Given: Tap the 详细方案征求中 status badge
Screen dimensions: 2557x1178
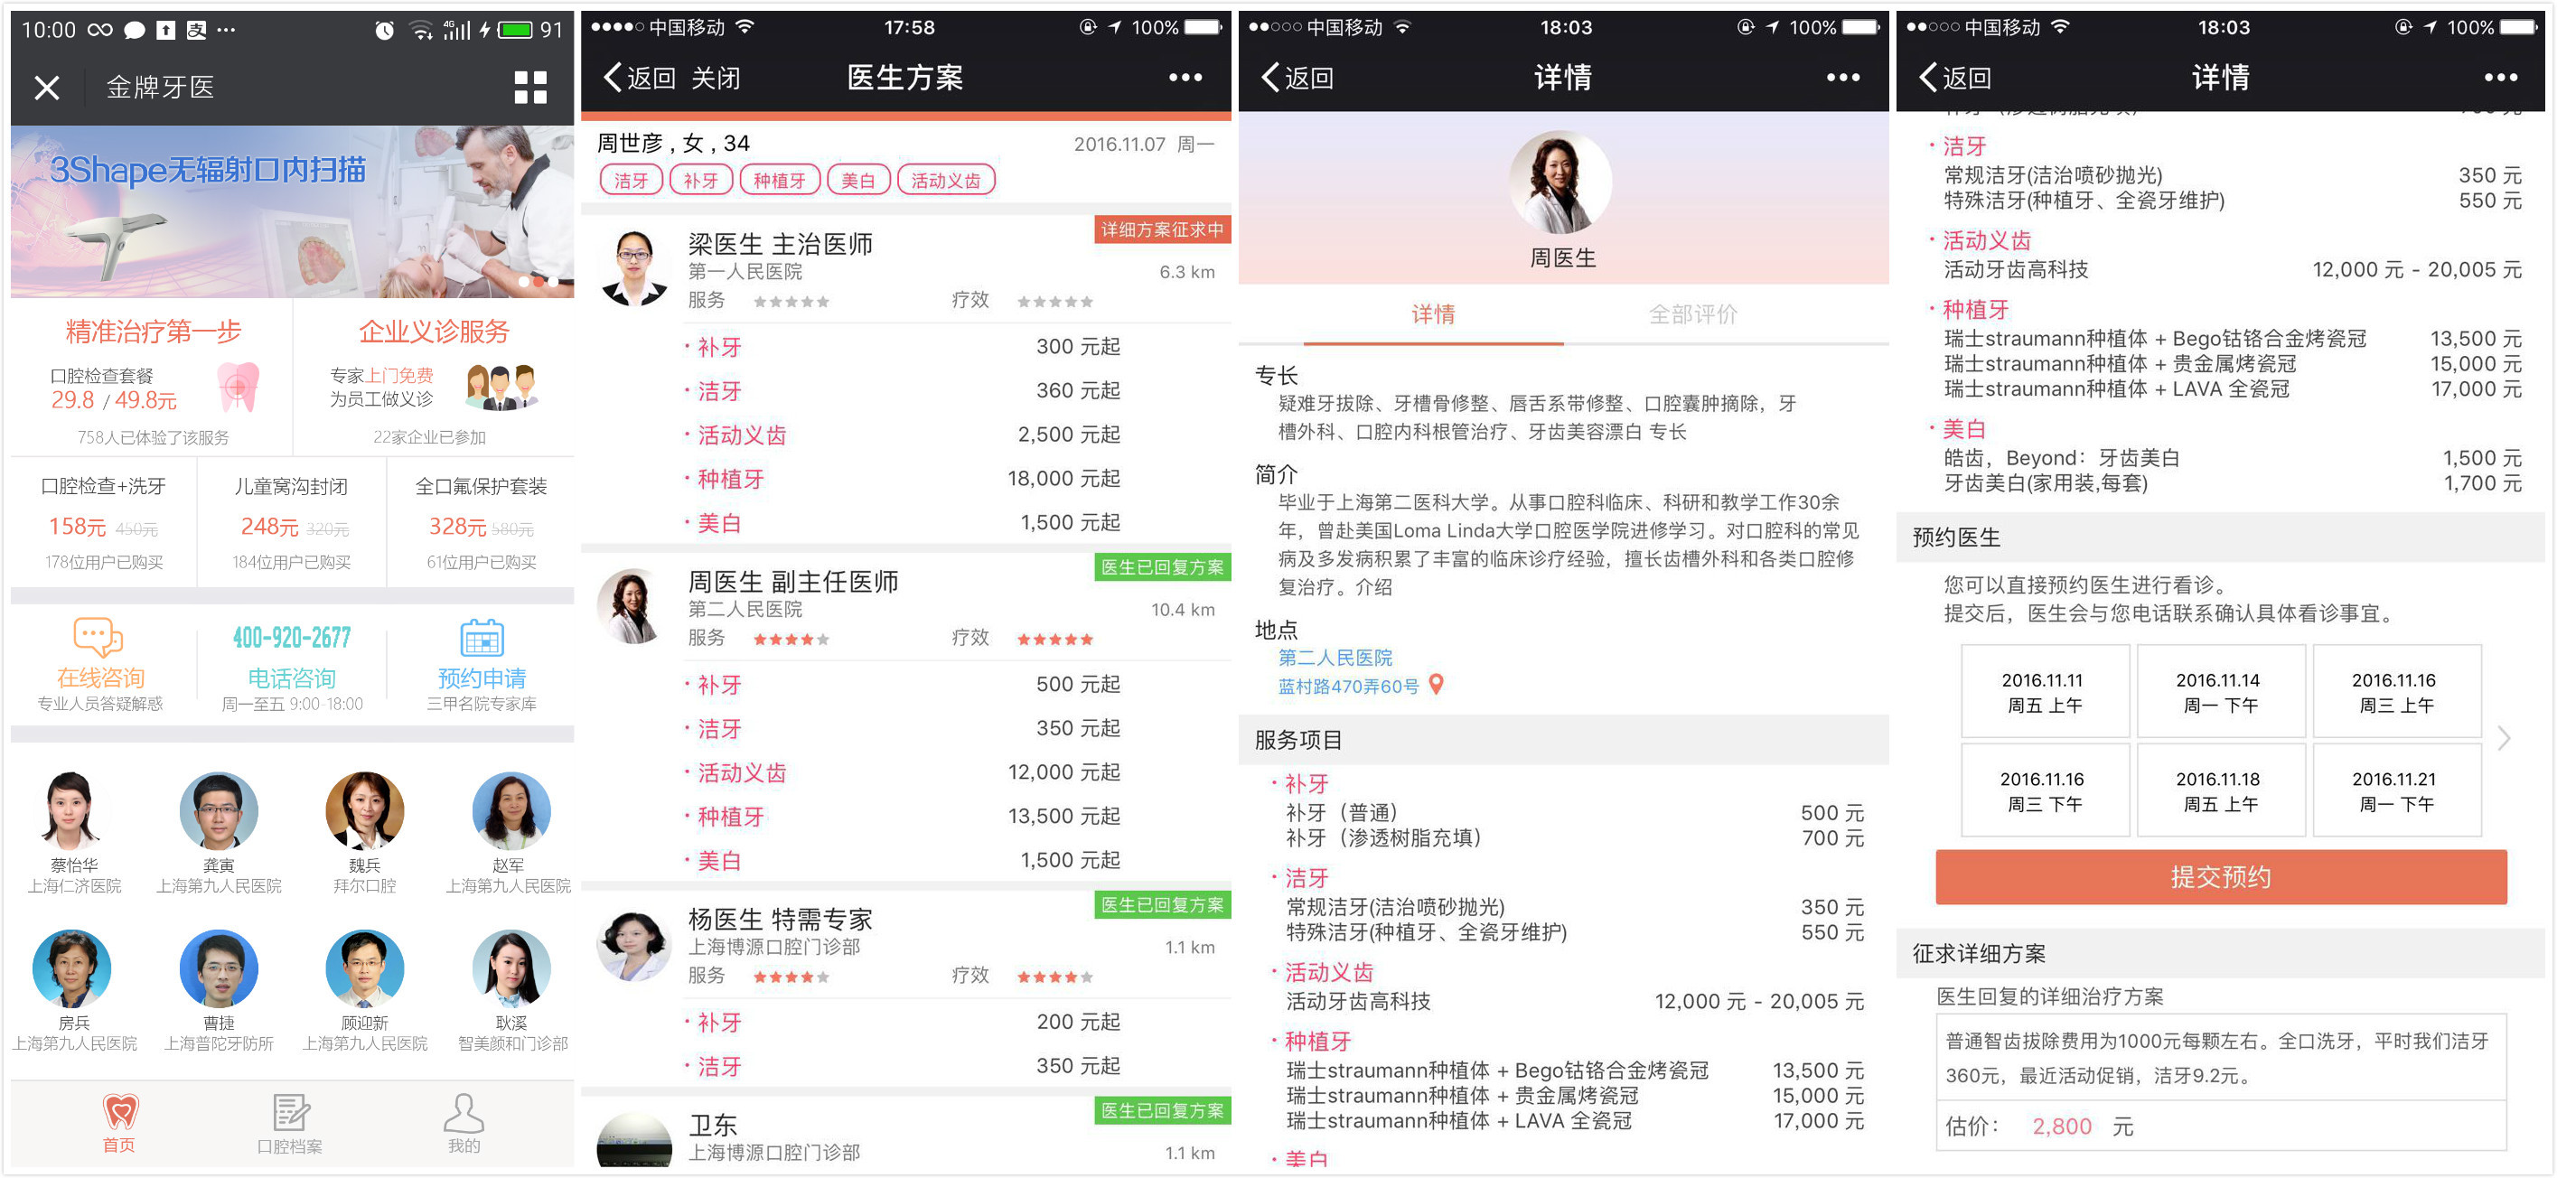Looking at the screenshot, I should pyautogui.click(x=1162, y=229).
